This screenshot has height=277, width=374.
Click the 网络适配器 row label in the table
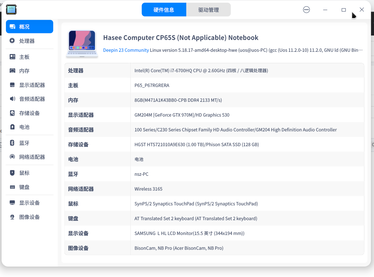[x=81, y=189]
